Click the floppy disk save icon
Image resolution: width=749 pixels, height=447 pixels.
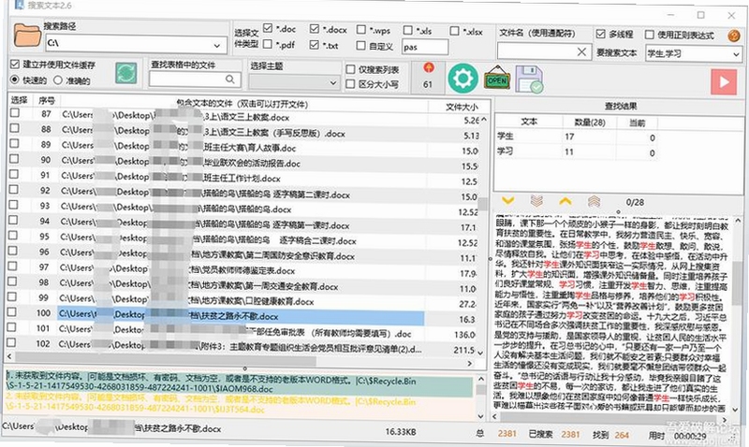(529, 79)
